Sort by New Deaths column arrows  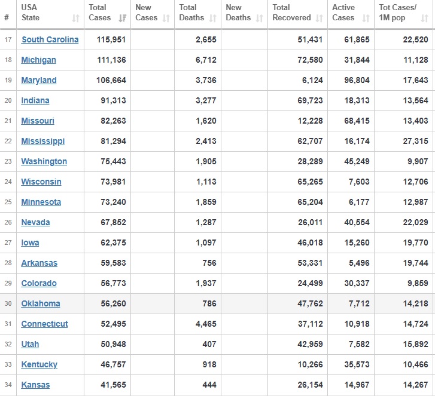pos(259,19)
